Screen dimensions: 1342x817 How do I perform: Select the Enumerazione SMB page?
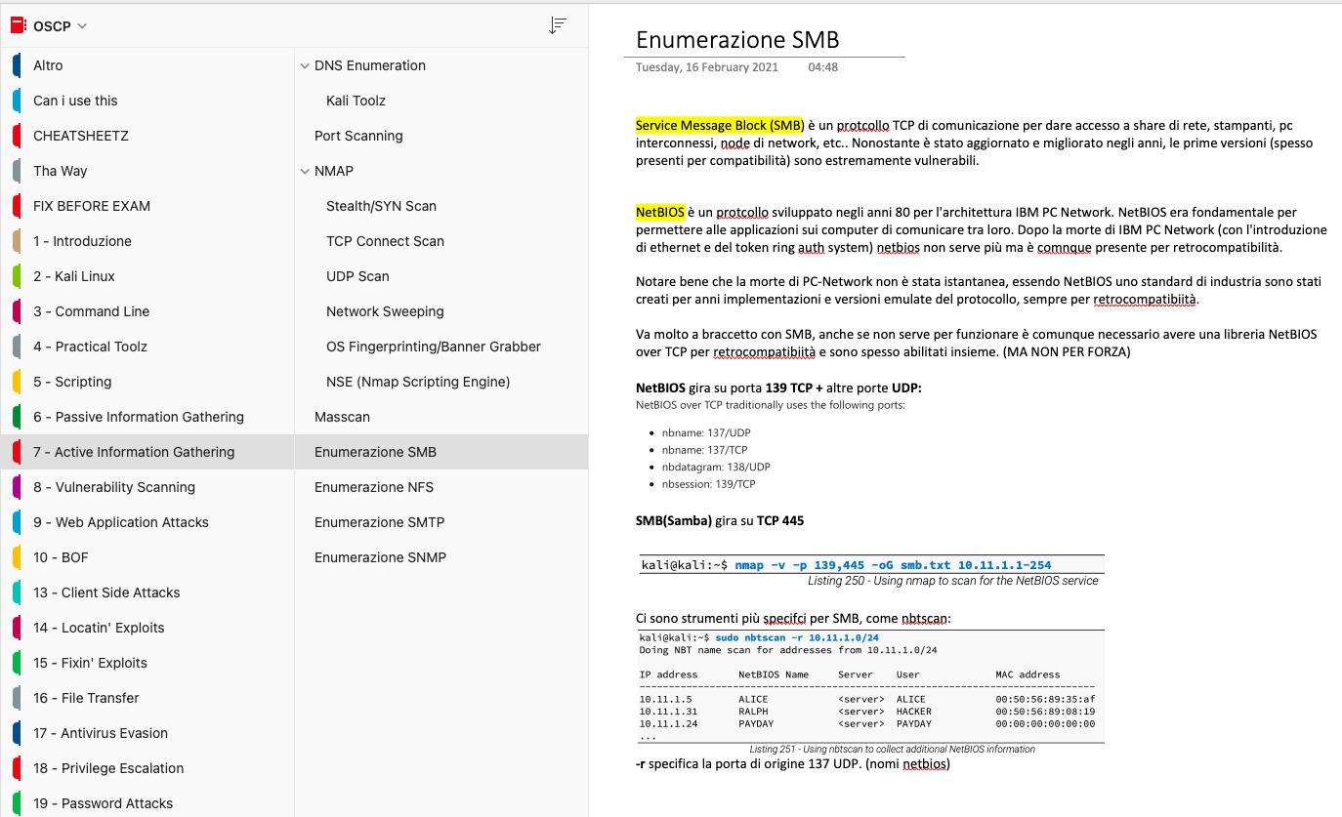(441, 452)
